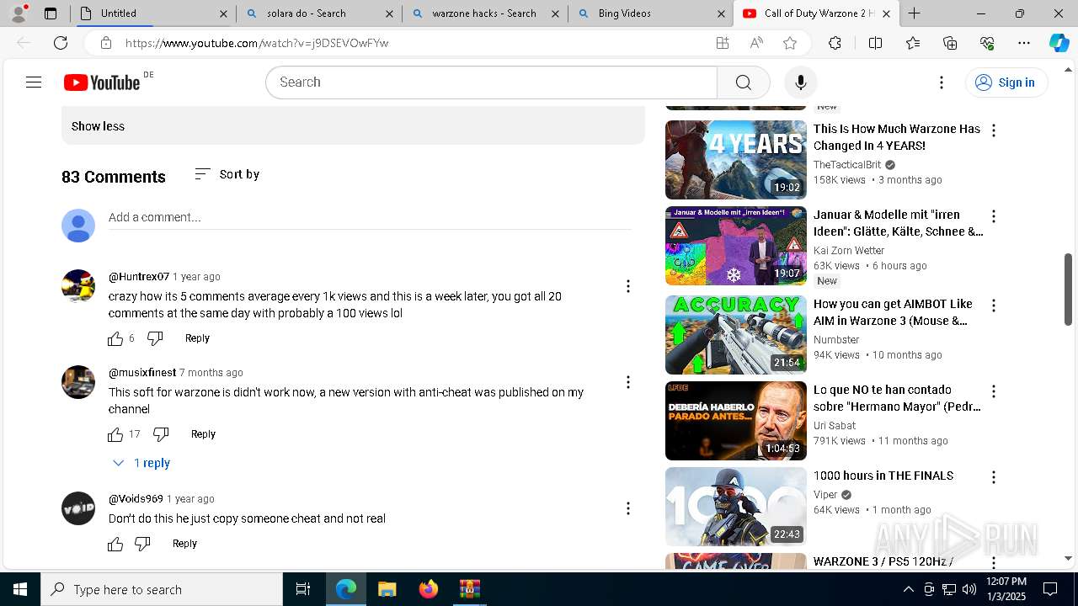Open action menu on @Huntrex07 comment
This screenshot has width=1078, height=606.
click(x=627, y=286)
